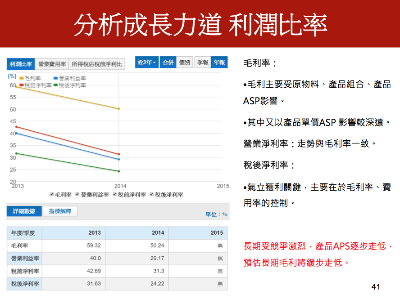400x299 pixels.
Task: Open the 詳細數據 tab
Action: (24, 211)
